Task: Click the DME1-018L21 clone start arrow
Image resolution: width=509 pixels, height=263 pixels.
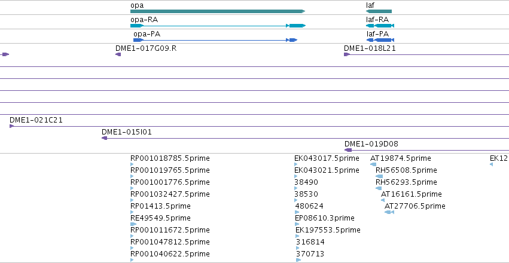Action: pyautogui.click(x=346, y=54)
